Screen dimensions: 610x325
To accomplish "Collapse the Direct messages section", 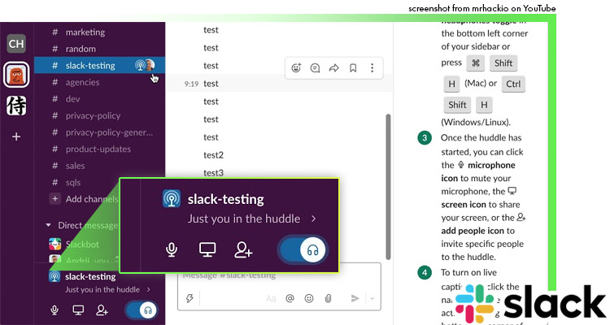I will tap(48, 225).
